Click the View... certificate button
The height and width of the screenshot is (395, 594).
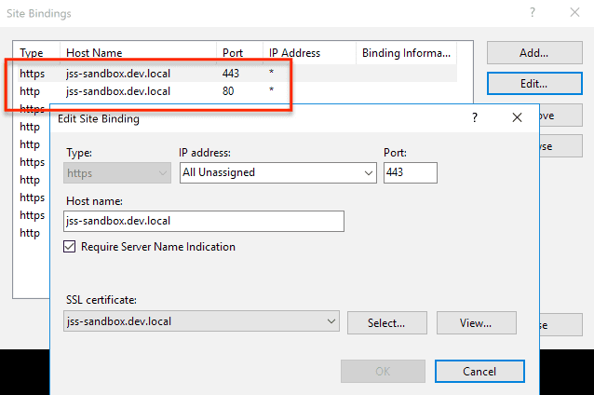pyautogui.click(x=476, y=323)
